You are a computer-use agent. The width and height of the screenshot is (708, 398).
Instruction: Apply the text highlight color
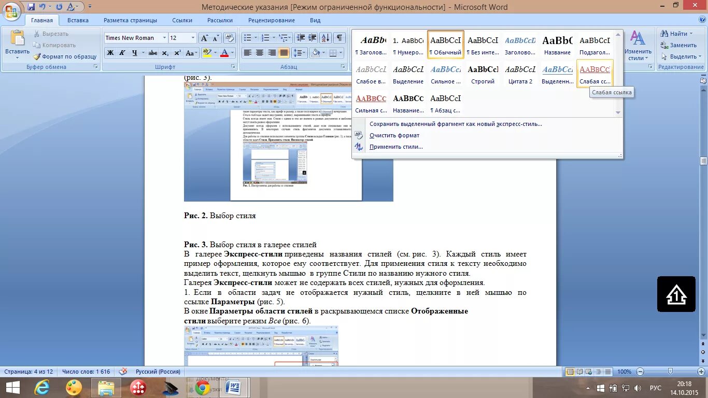[x=207, y=53]
